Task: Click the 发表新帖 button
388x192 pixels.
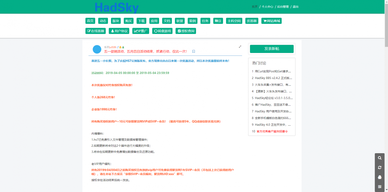Action: point(272,49)
